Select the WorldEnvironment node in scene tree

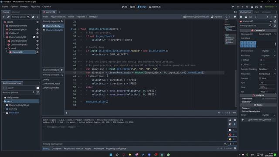(x=18, y=26)
